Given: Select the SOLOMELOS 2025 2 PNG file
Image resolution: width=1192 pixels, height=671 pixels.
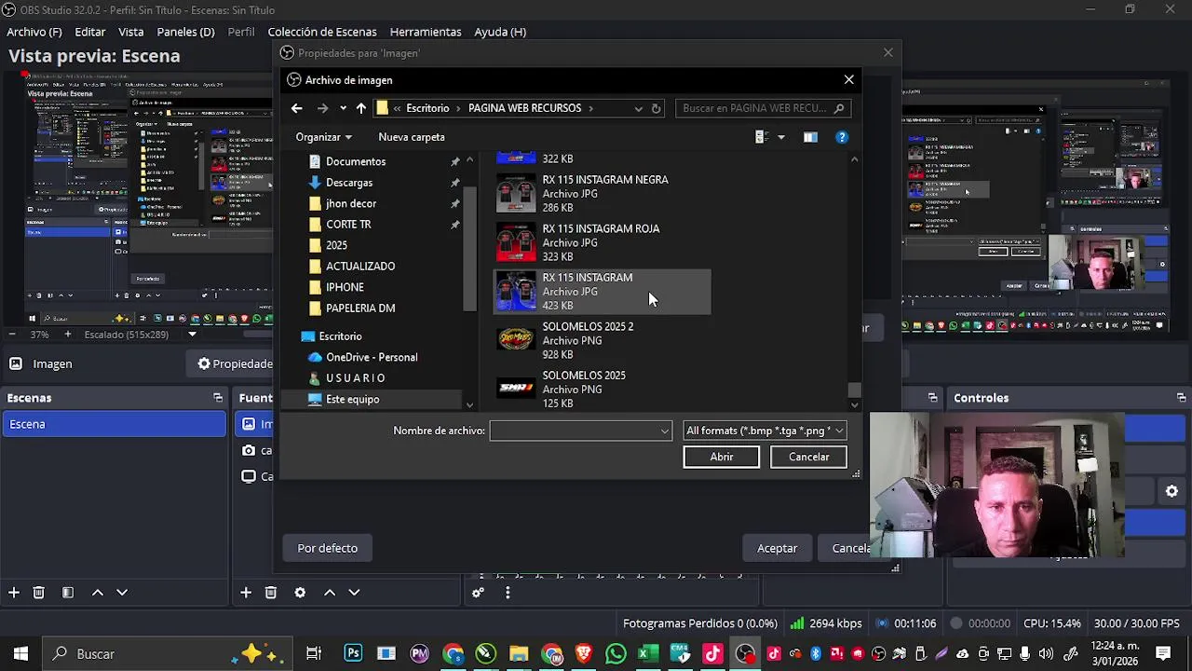Looking at the screenshot, I should click(x=602, y=340).
